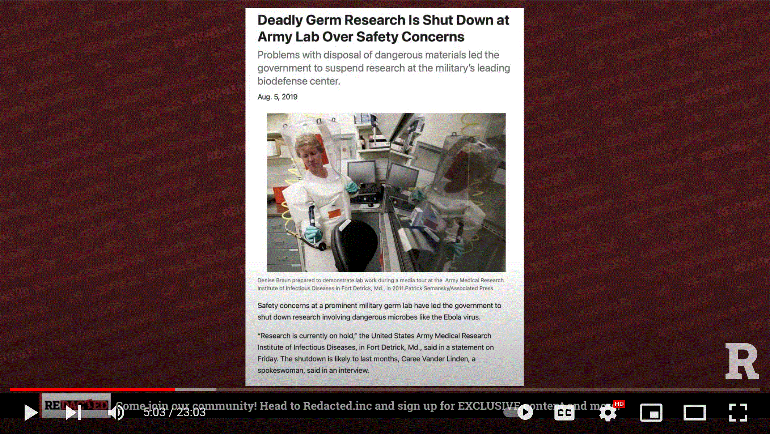
Task: Seek along the red progress bar
Action: pos(92,389)
